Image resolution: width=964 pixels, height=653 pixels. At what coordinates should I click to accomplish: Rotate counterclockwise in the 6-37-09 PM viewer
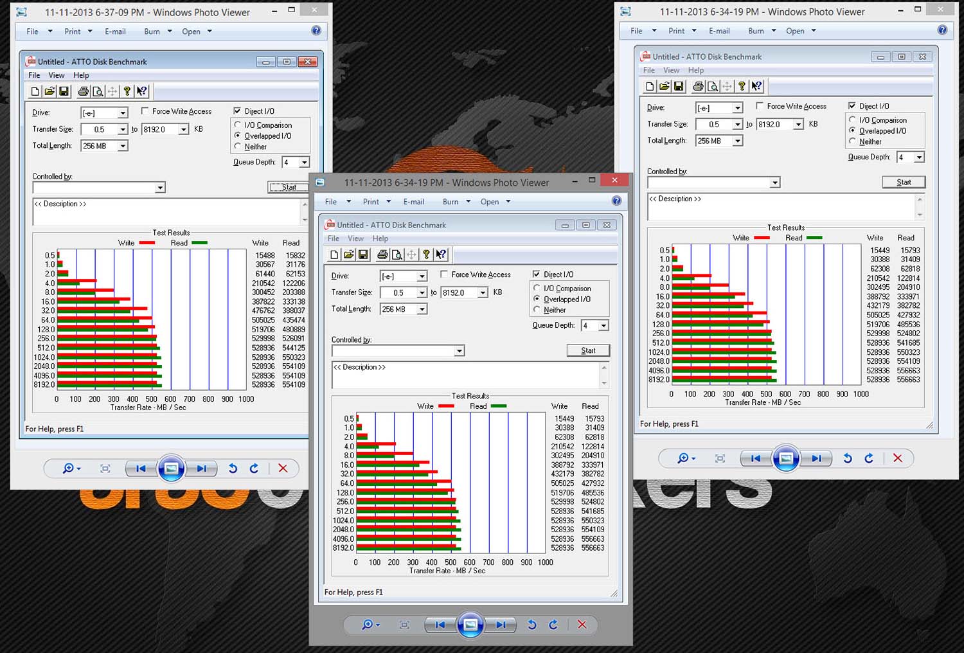233,469
